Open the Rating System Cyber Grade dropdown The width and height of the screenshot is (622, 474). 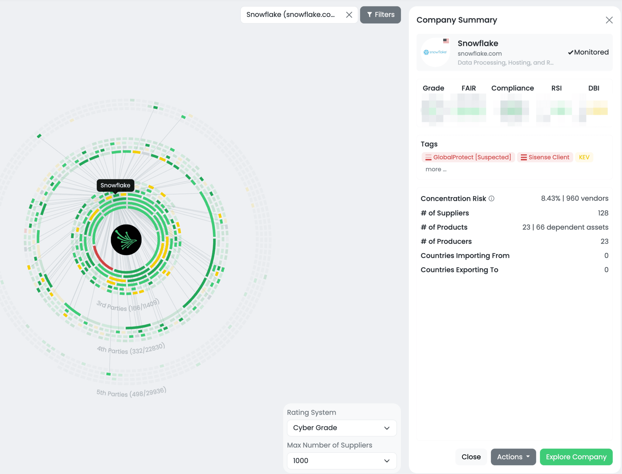click(x=342, y=428)
